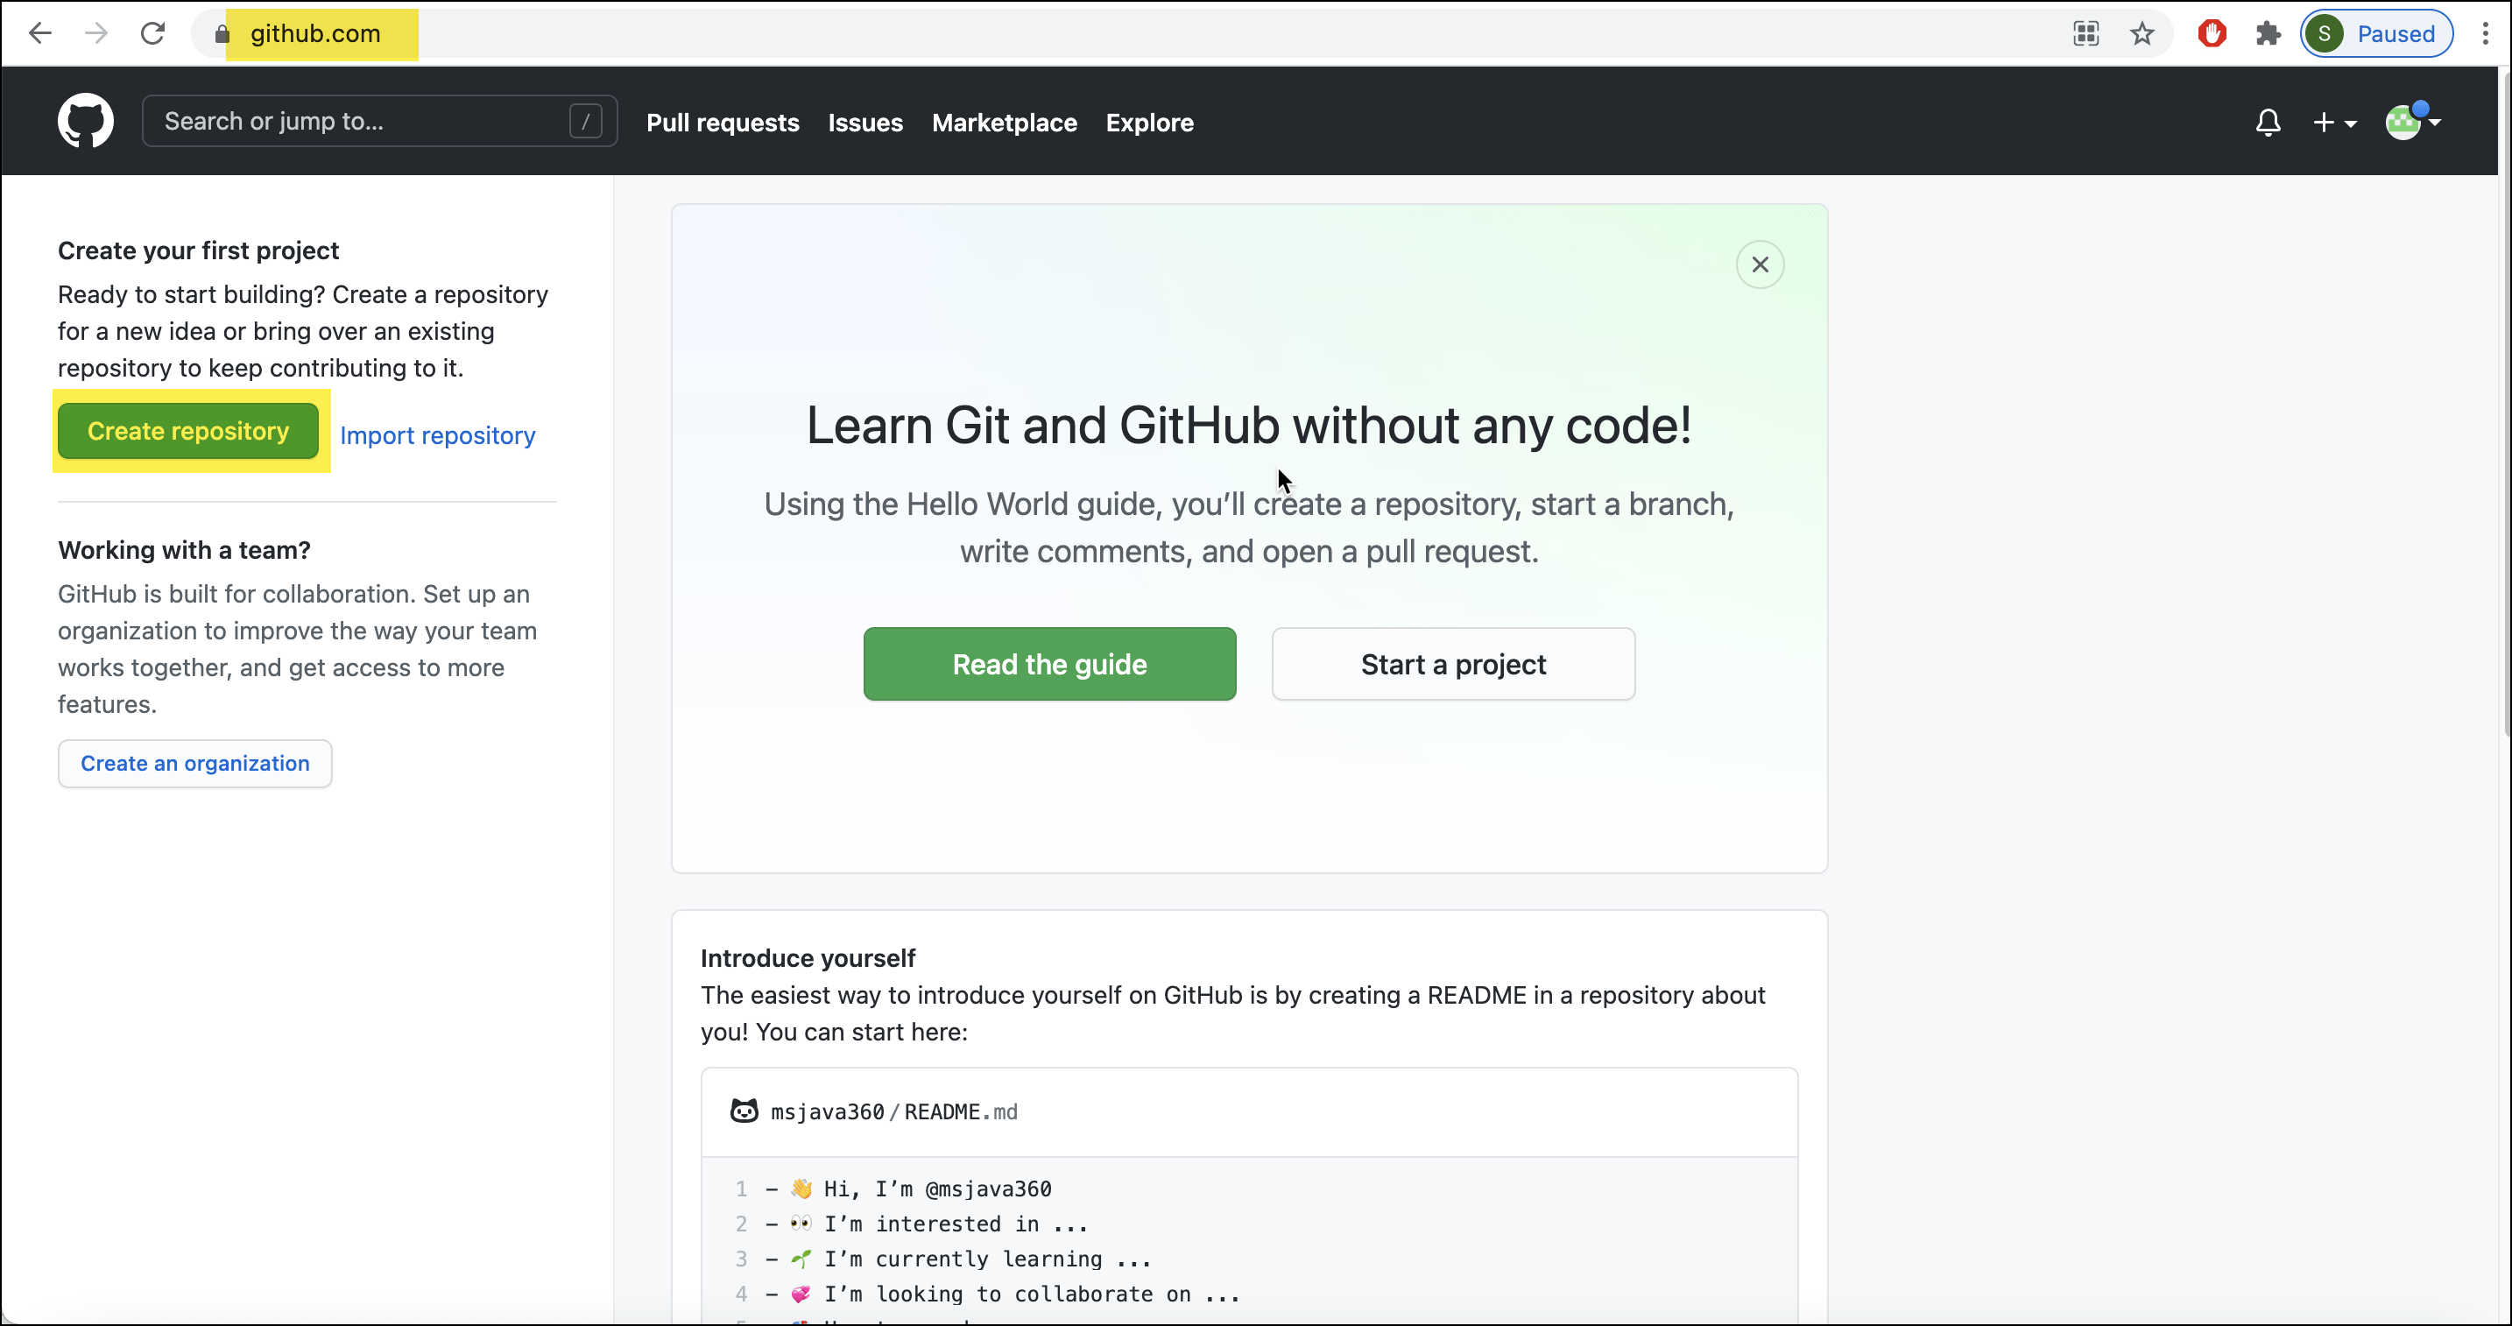2512x1326 pixels.
Task: Open Explore in the navigation bar
Action: pos(1149,123)
